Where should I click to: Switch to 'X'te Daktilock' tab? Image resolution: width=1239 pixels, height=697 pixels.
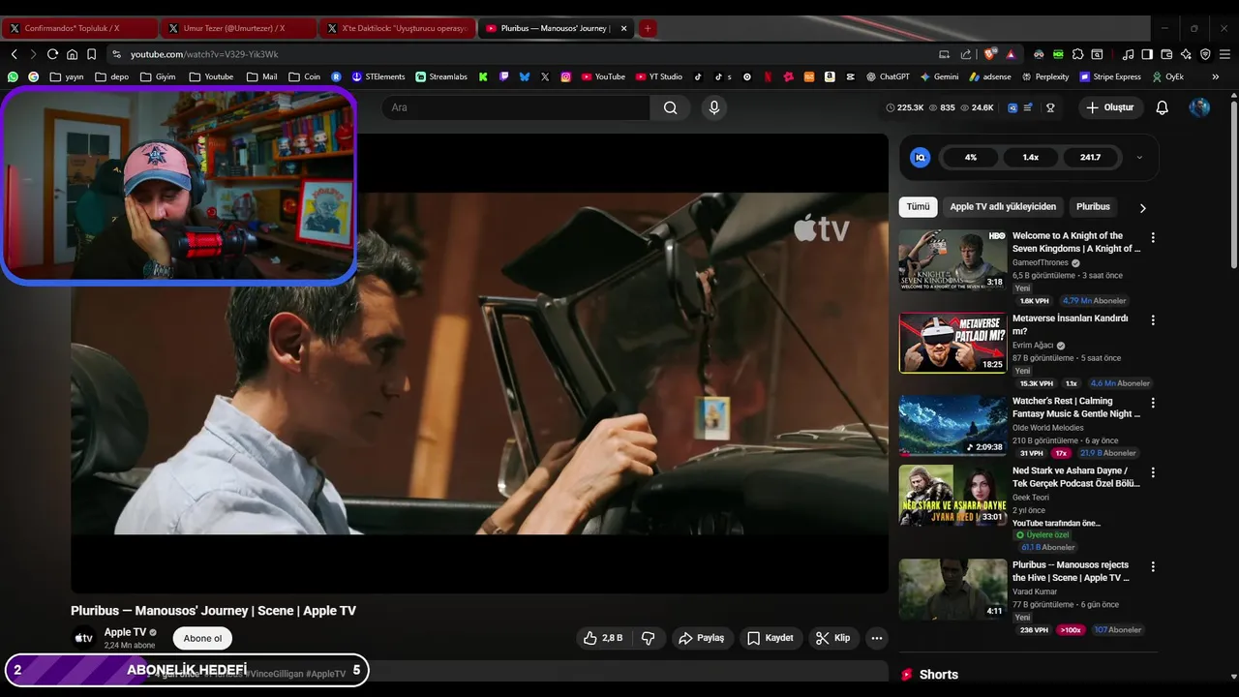[x=397, y=28]
